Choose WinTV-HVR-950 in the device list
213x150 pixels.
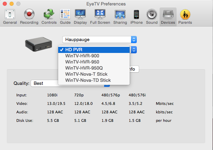tap(94, 62)
